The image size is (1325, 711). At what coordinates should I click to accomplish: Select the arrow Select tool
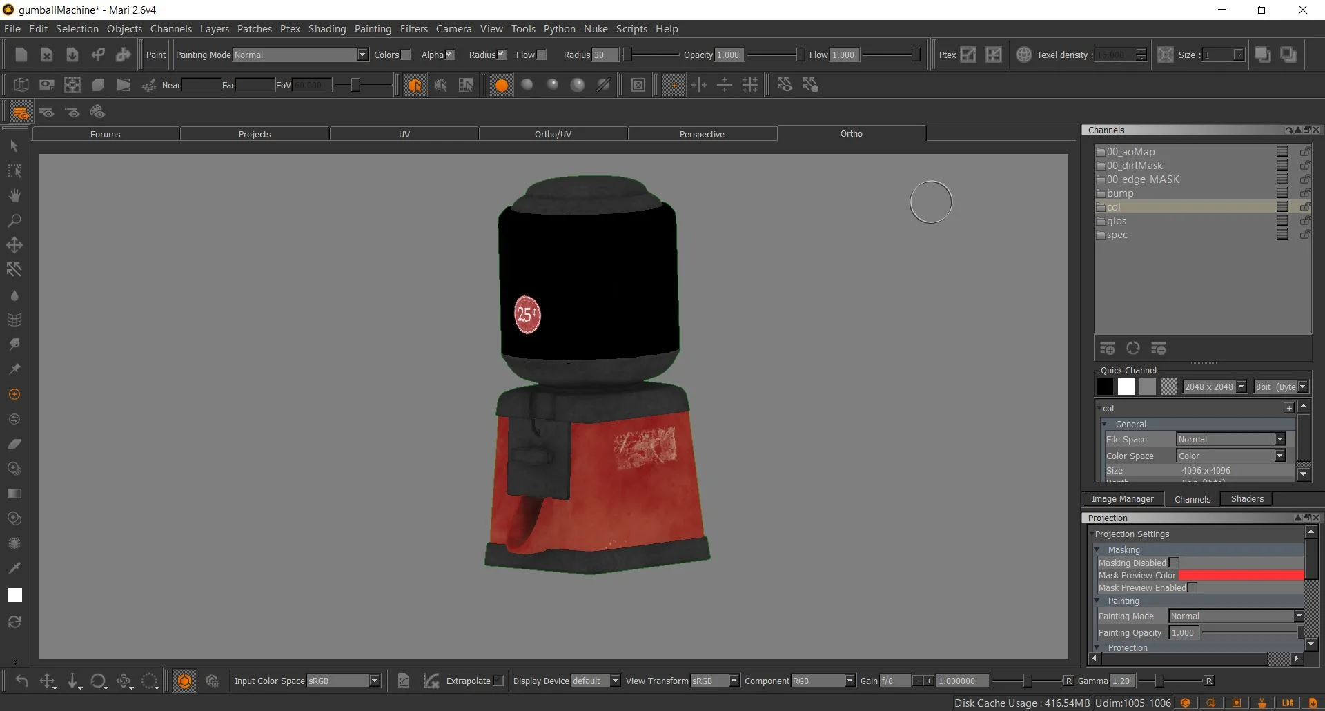click(x=14, y=146)
